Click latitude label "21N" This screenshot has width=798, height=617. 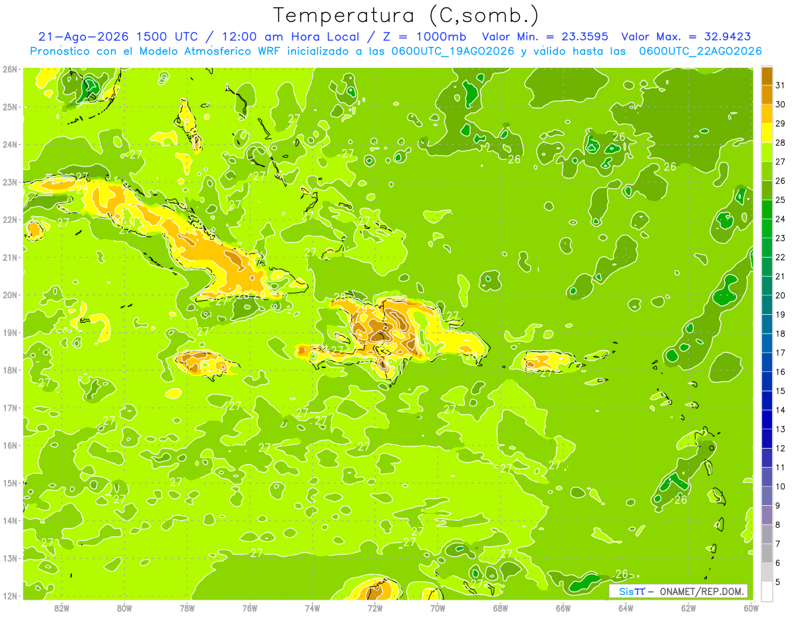coord(10,257)
